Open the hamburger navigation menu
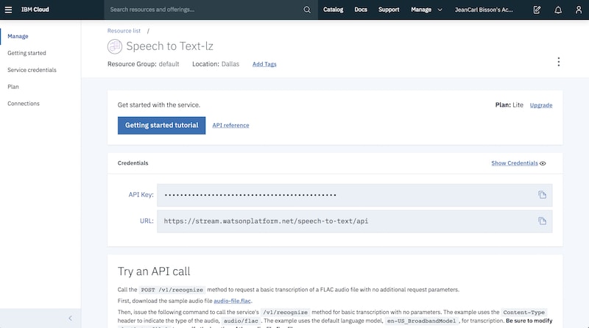The height and width of the screenshot is (328, 589). click(8, 10)
